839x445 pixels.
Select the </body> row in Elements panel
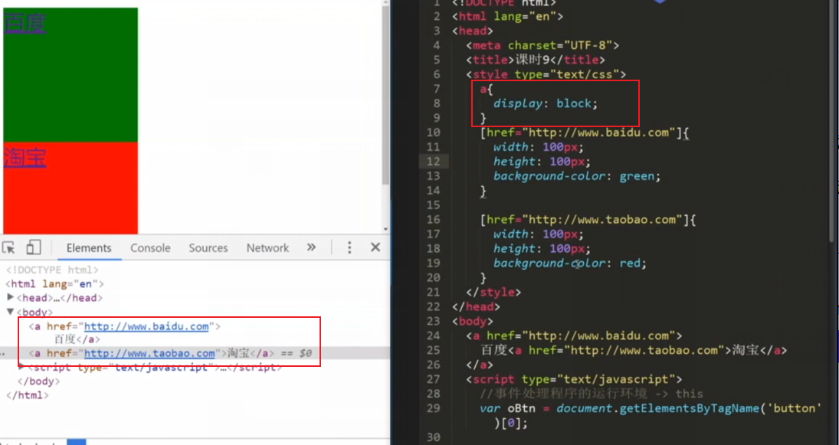(38, 381)
